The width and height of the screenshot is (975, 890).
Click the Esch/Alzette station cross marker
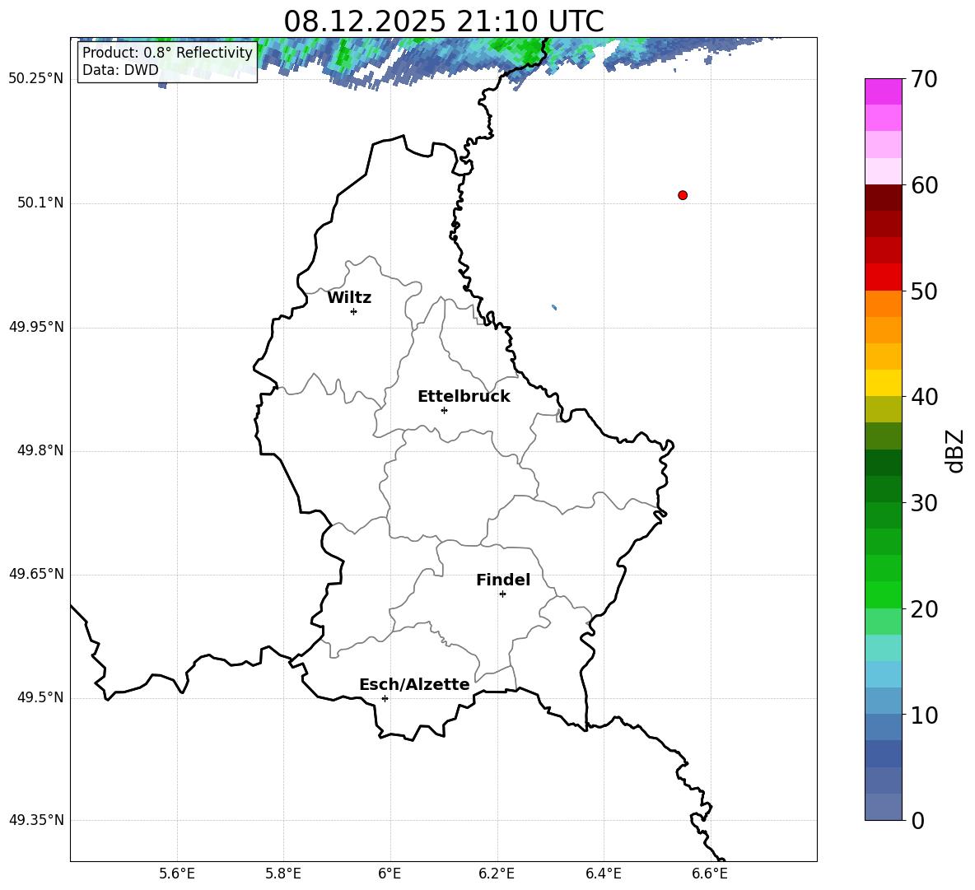click(385, 698)
